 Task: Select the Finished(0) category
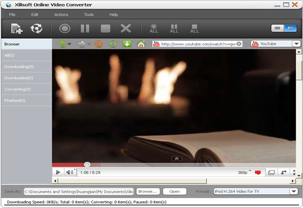tap(27, 100)
